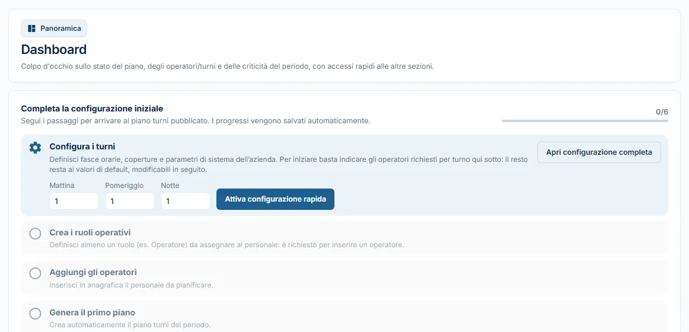Click the description Inserisci in anagrafica il personale

tap(132, 285)
